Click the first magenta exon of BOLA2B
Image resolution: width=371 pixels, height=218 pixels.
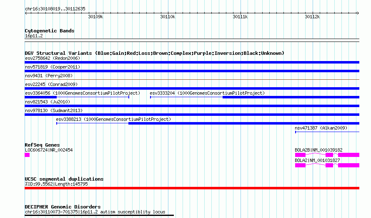(300, 155)
